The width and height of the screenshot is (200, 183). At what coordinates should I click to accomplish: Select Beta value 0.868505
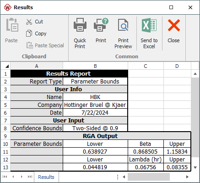[146, 152]
